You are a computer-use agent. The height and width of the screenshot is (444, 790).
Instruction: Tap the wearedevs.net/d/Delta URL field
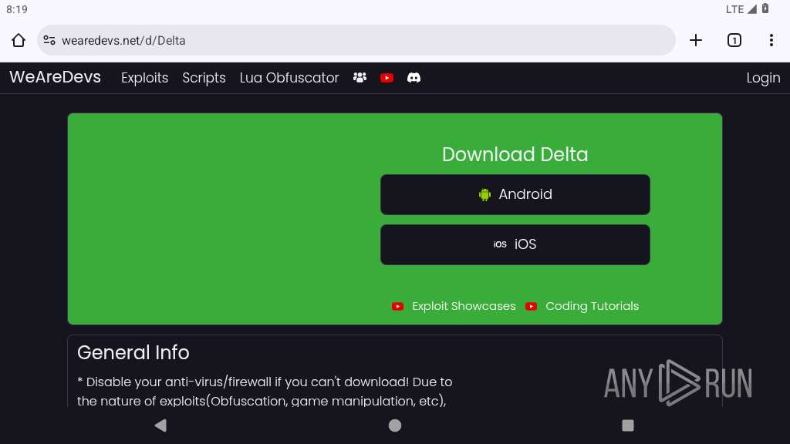point(356,40)
